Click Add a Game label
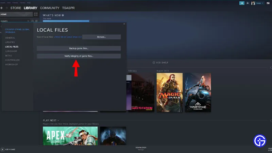 pyautogui.click(x=10, y=149)
